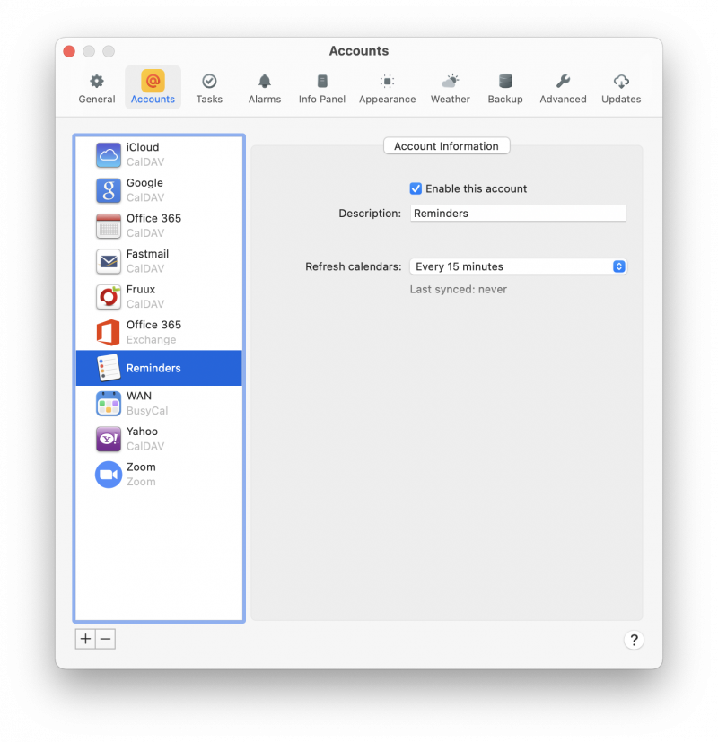Select the Account Information tab
718x742 pixels.
tap(446, 145)
